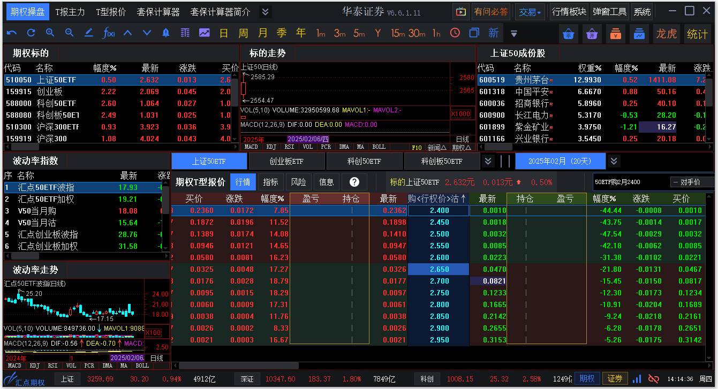Viewport: 718px width, 389px height.
Task: Switch to 30m chart period
Action: click(x=417, y=33)
